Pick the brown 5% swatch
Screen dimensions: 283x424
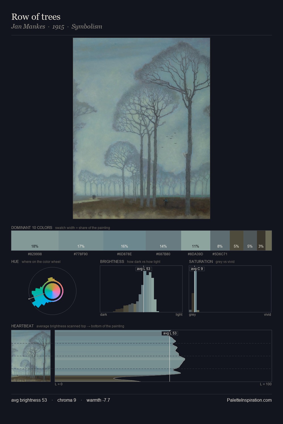(236, 241)
